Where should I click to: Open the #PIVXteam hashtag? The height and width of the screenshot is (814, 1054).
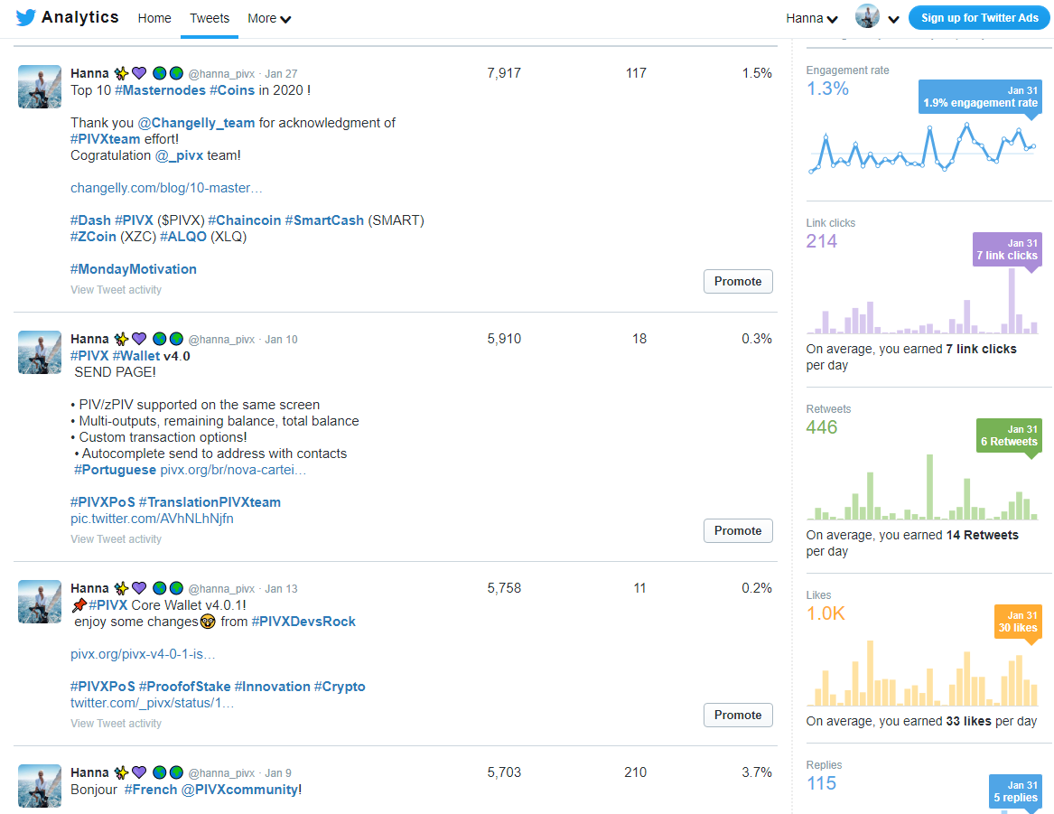(x=106, y=139)
